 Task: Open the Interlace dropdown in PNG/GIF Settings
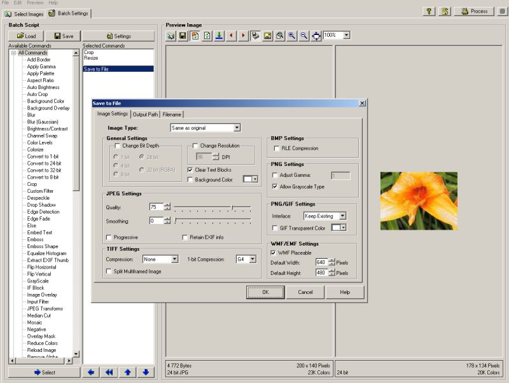click(342, 216)
